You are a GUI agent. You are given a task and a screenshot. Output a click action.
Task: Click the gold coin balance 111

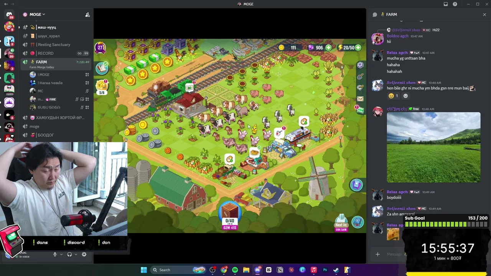(288, 48)
